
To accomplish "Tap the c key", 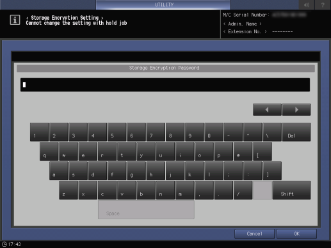I will (108, 190).
